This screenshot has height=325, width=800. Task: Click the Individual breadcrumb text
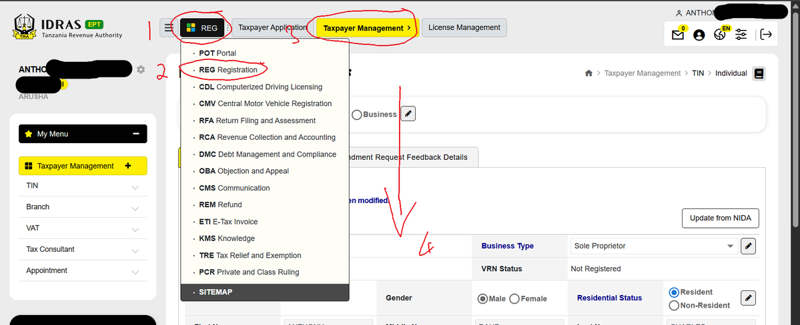point(731,73)
